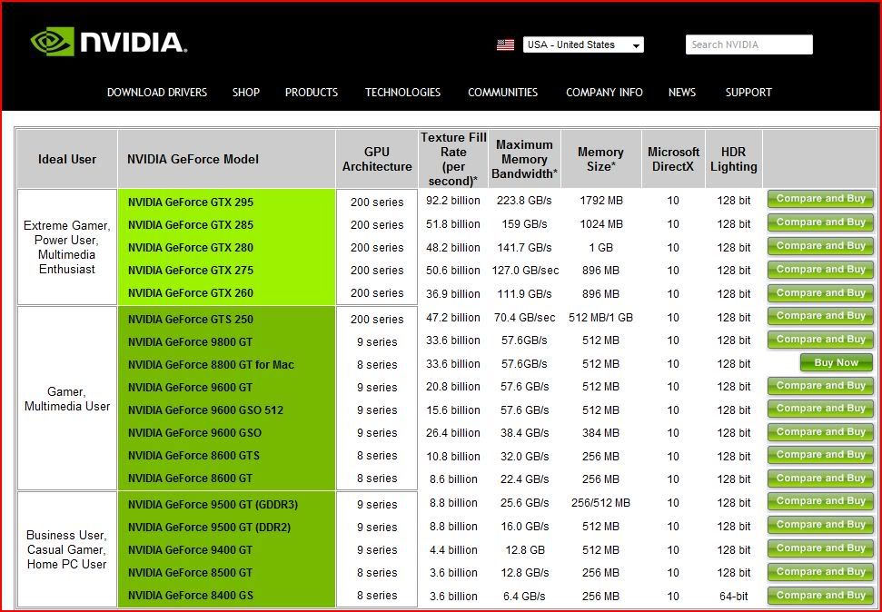
Task: Open the Company Info menu
Action: pyautogui.click(x=604, y=93)
